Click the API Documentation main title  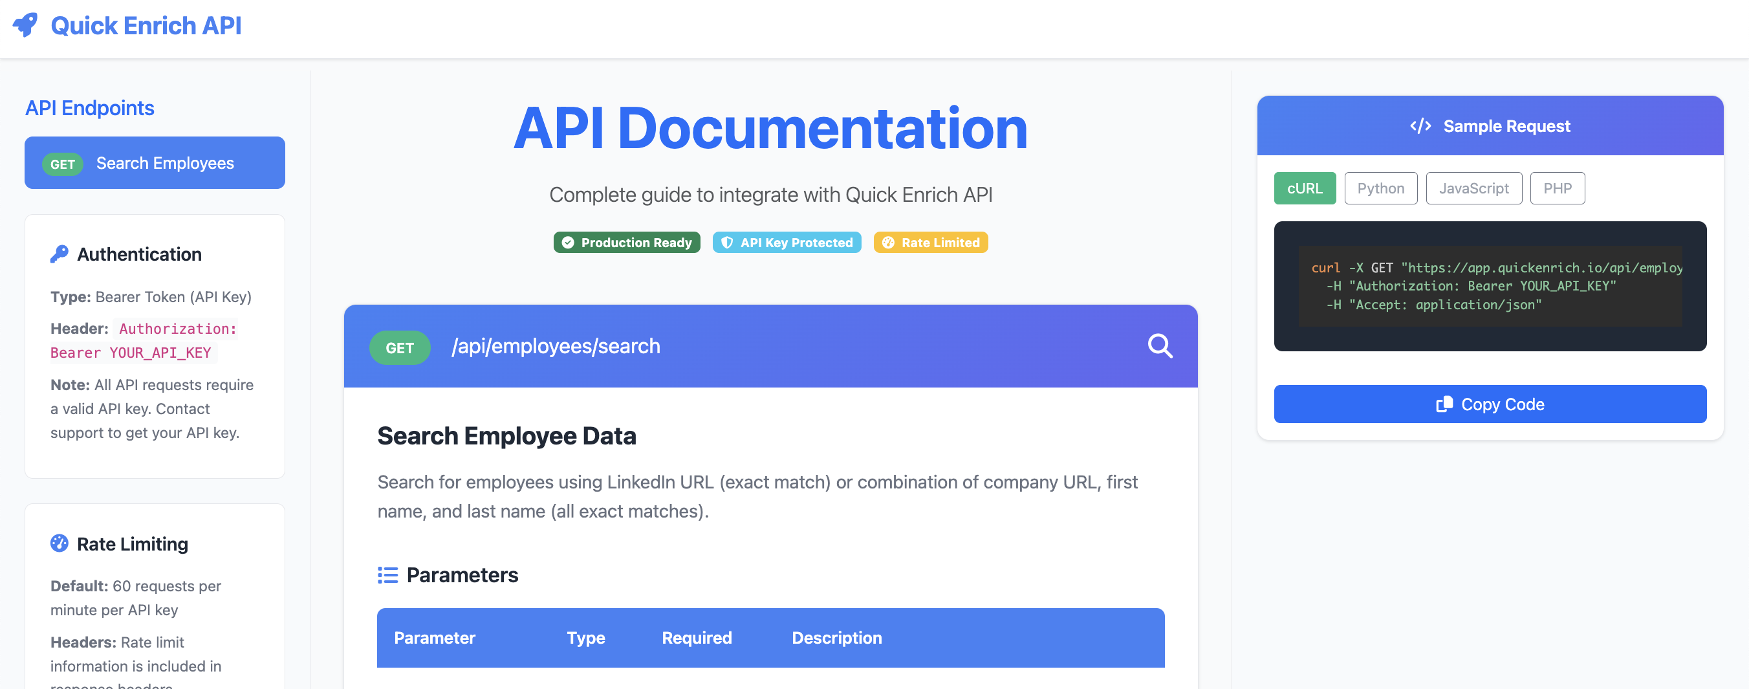(x=770, y=128)
